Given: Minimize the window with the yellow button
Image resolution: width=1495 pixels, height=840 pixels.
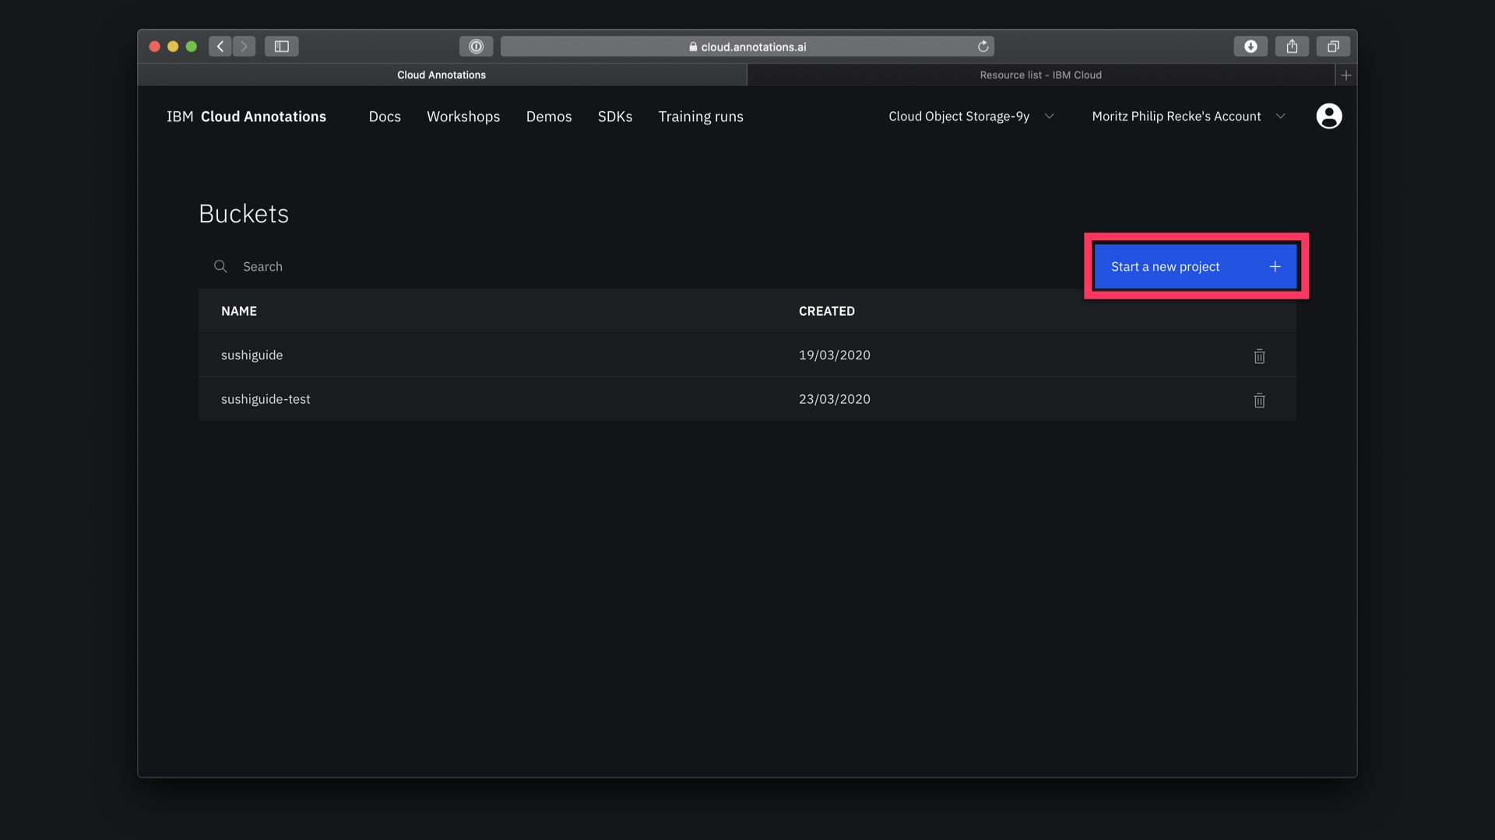Looking at the screenshot, I should point(173,47).
